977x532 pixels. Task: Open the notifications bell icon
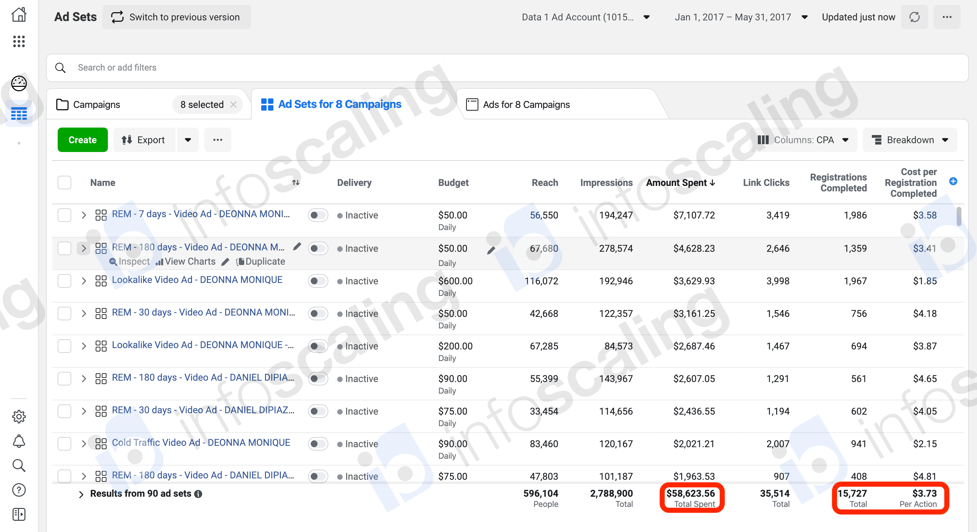point(19,441)
